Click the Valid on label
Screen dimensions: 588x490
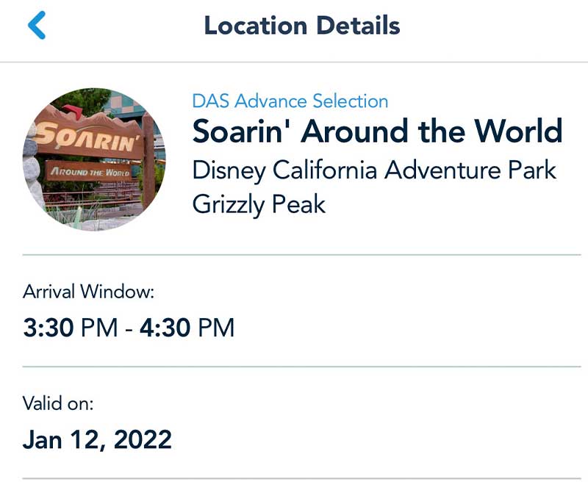point(58,403)
